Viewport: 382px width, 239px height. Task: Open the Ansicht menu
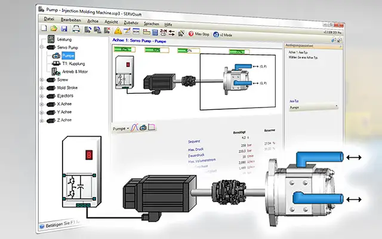coord(111,22)
